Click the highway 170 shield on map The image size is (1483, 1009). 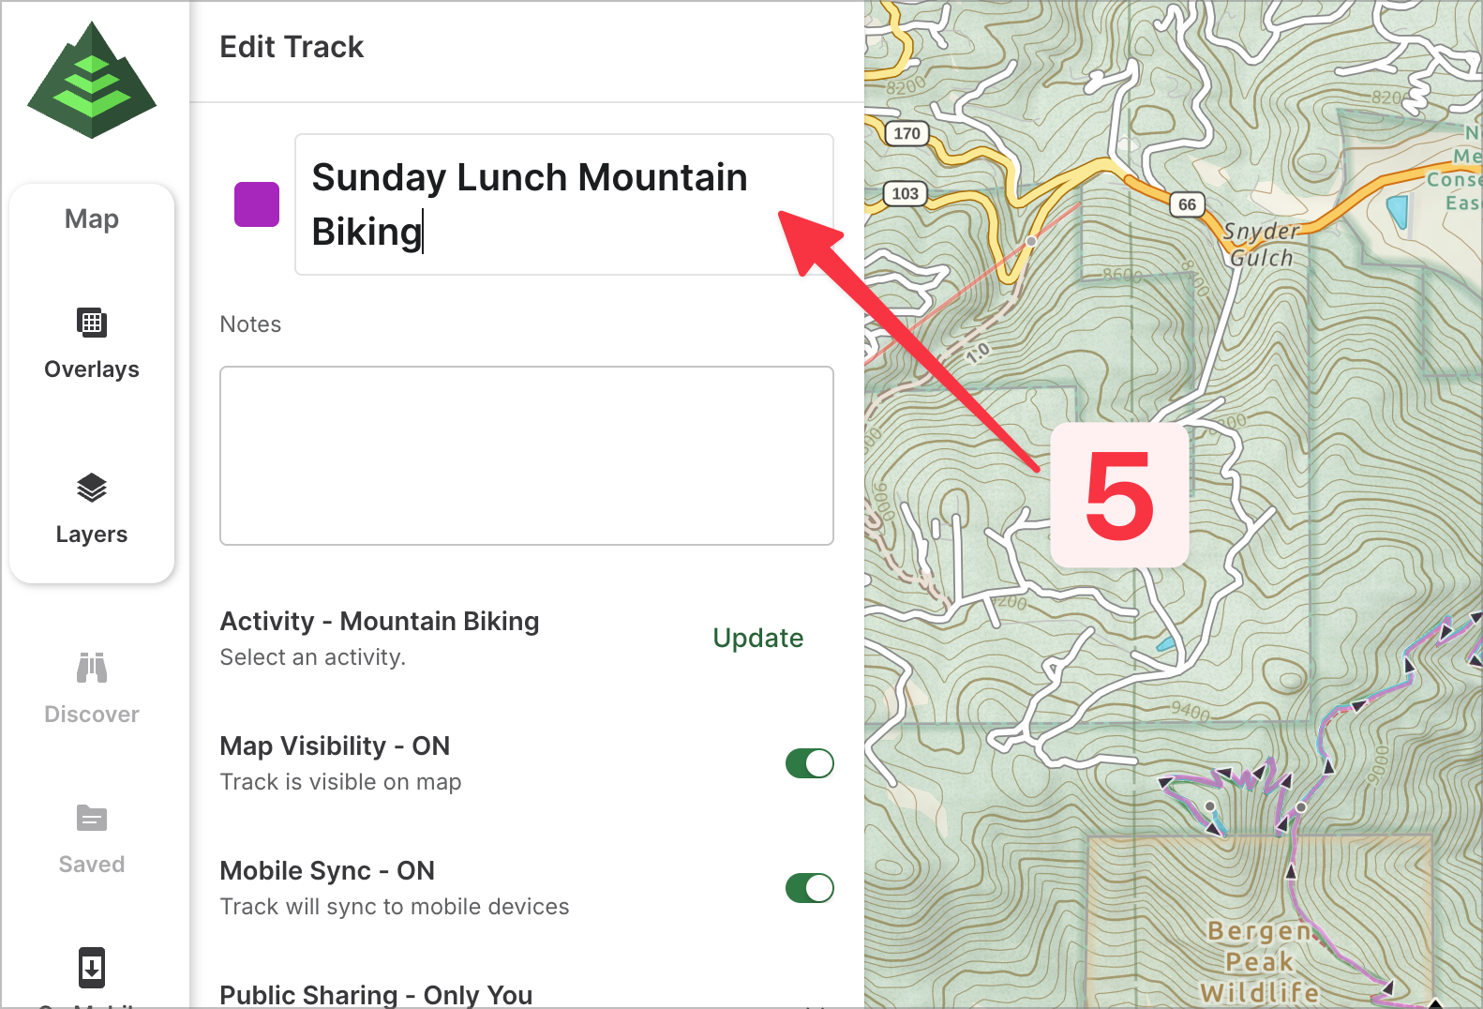click(x=906, y=133)
